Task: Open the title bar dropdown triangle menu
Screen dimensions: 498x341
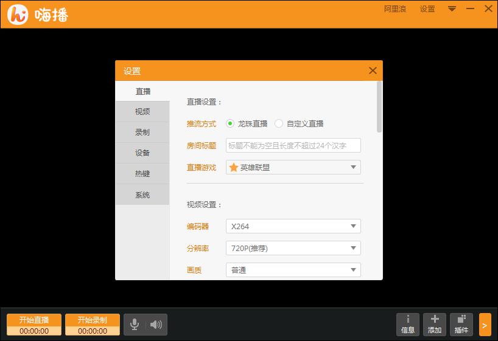Action: [x=452, y=9]
